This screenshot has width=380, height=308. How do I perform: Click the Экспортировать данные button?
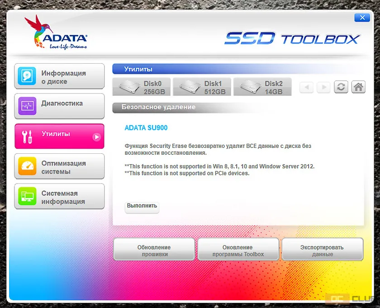pyautogui.click(x=322, y=251)
